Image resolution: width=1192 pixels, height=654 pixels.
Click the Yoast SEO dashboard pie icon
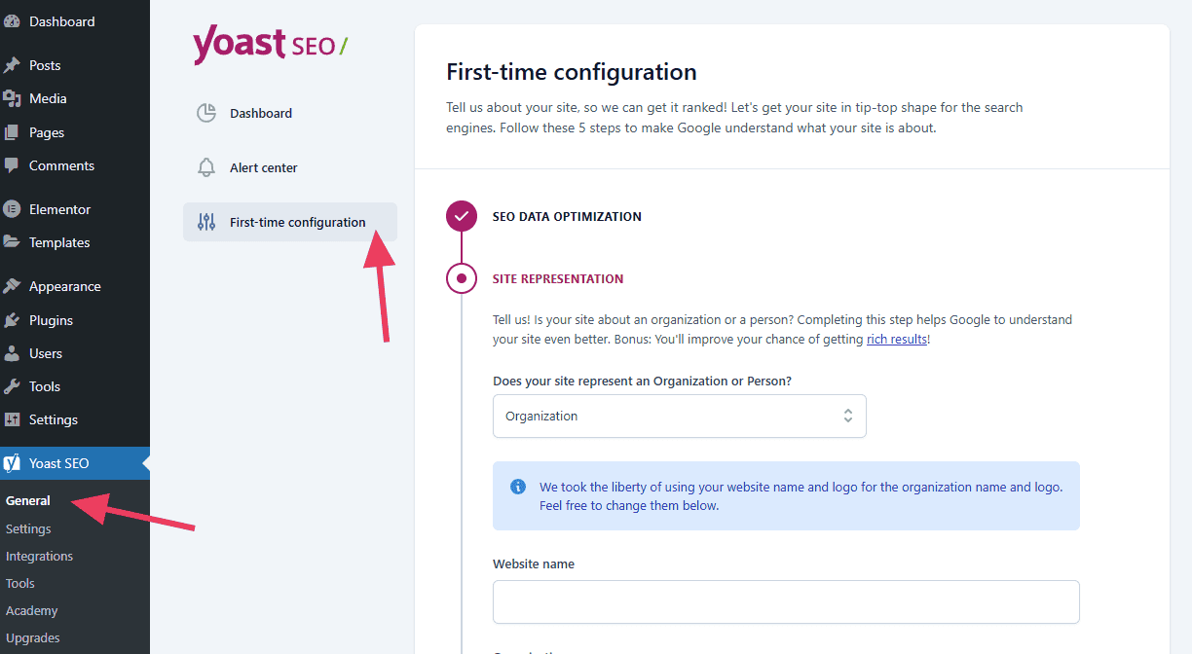click(206, 113)
